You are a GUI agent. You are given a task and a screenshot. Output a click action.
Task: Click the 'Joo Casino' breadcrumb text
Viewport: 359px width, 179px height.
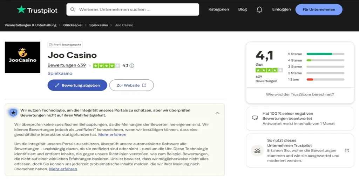tap(124, 25)
